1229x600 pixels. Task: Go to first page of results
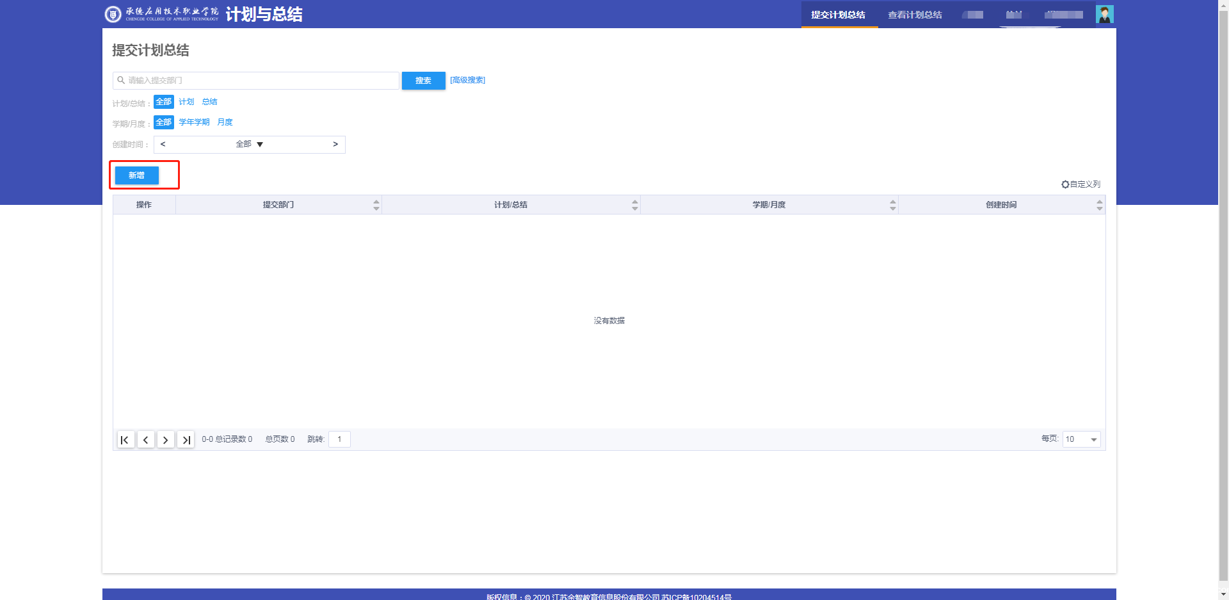[125, 440]
